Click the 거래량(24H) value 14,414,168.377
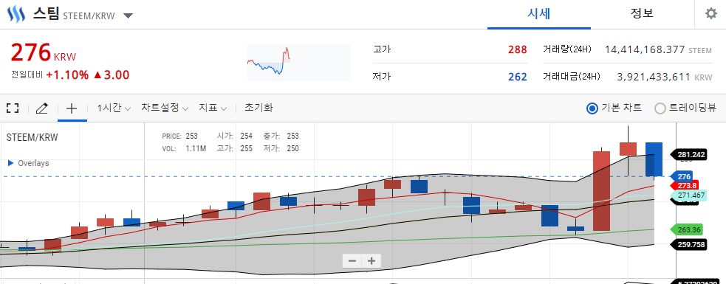Screen dimensions: 726x284 [x=645, y=49]
